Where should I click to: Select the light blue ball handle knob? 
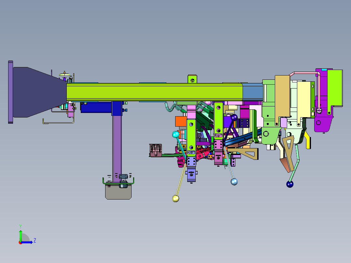pos(234,182)
